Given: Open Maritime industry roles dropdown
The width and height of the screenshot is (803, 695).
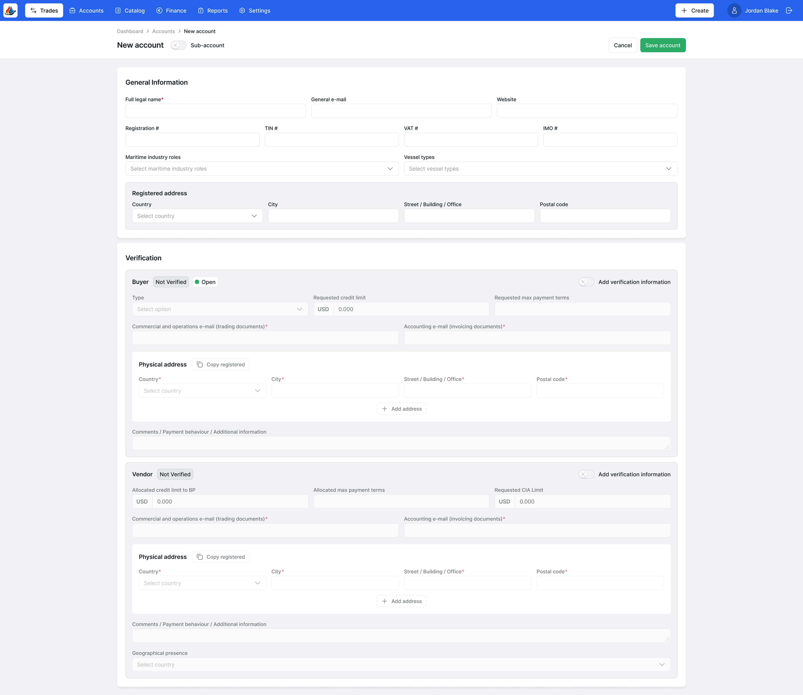Looking at the screenshot, I should coord(262,169).
